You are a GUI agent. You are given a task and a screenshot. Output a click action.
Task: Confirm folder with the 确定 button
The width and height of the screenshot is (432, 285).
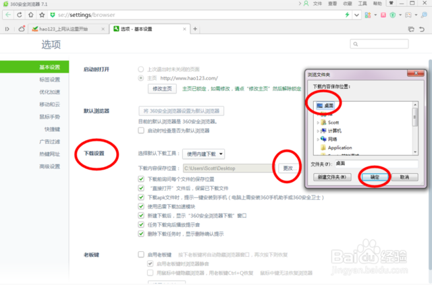click(x=375, y=177)
